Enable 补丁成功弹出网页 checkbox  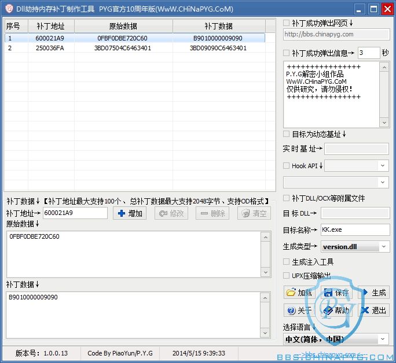click(x=286, y=23)
